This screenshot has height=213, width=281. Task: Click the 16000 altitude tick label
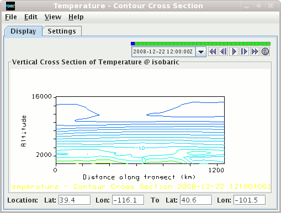click(42, 96)
